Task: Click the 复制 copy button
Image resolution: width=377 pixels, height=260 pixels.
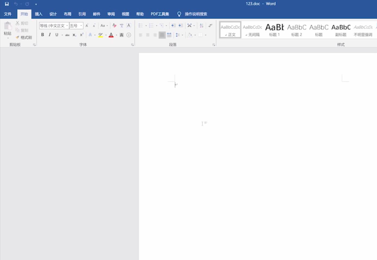Action: [22, 30]
